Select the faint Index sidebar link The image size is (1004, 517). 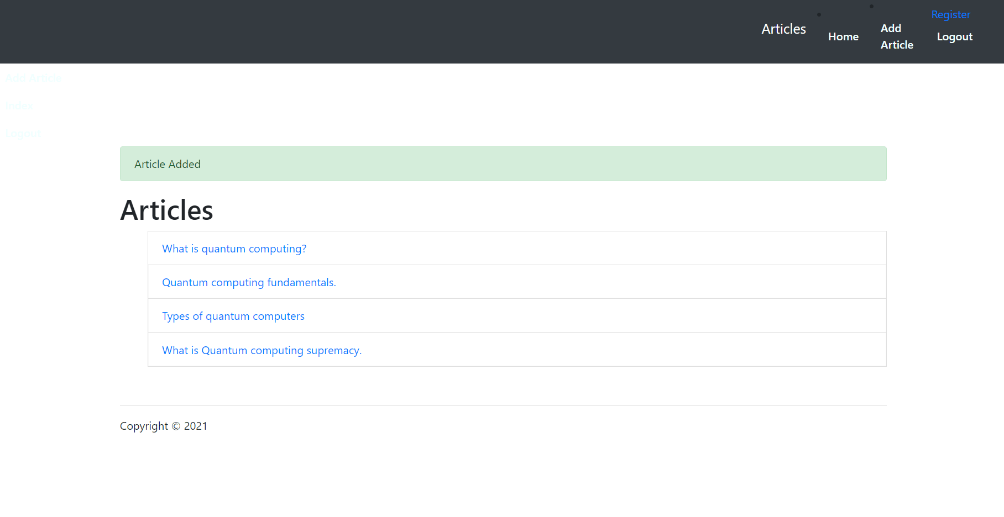coord(19,105)
